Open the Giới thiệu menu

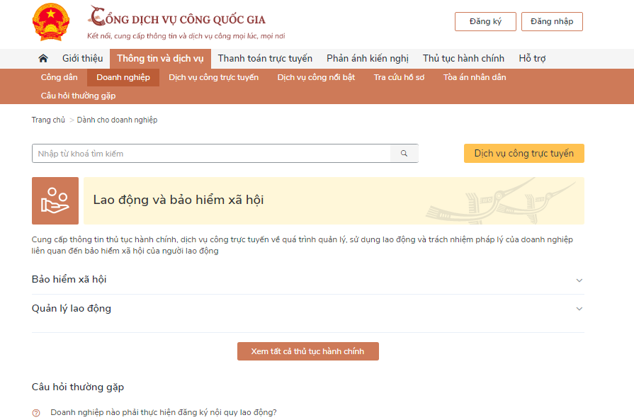coord(82,59)
